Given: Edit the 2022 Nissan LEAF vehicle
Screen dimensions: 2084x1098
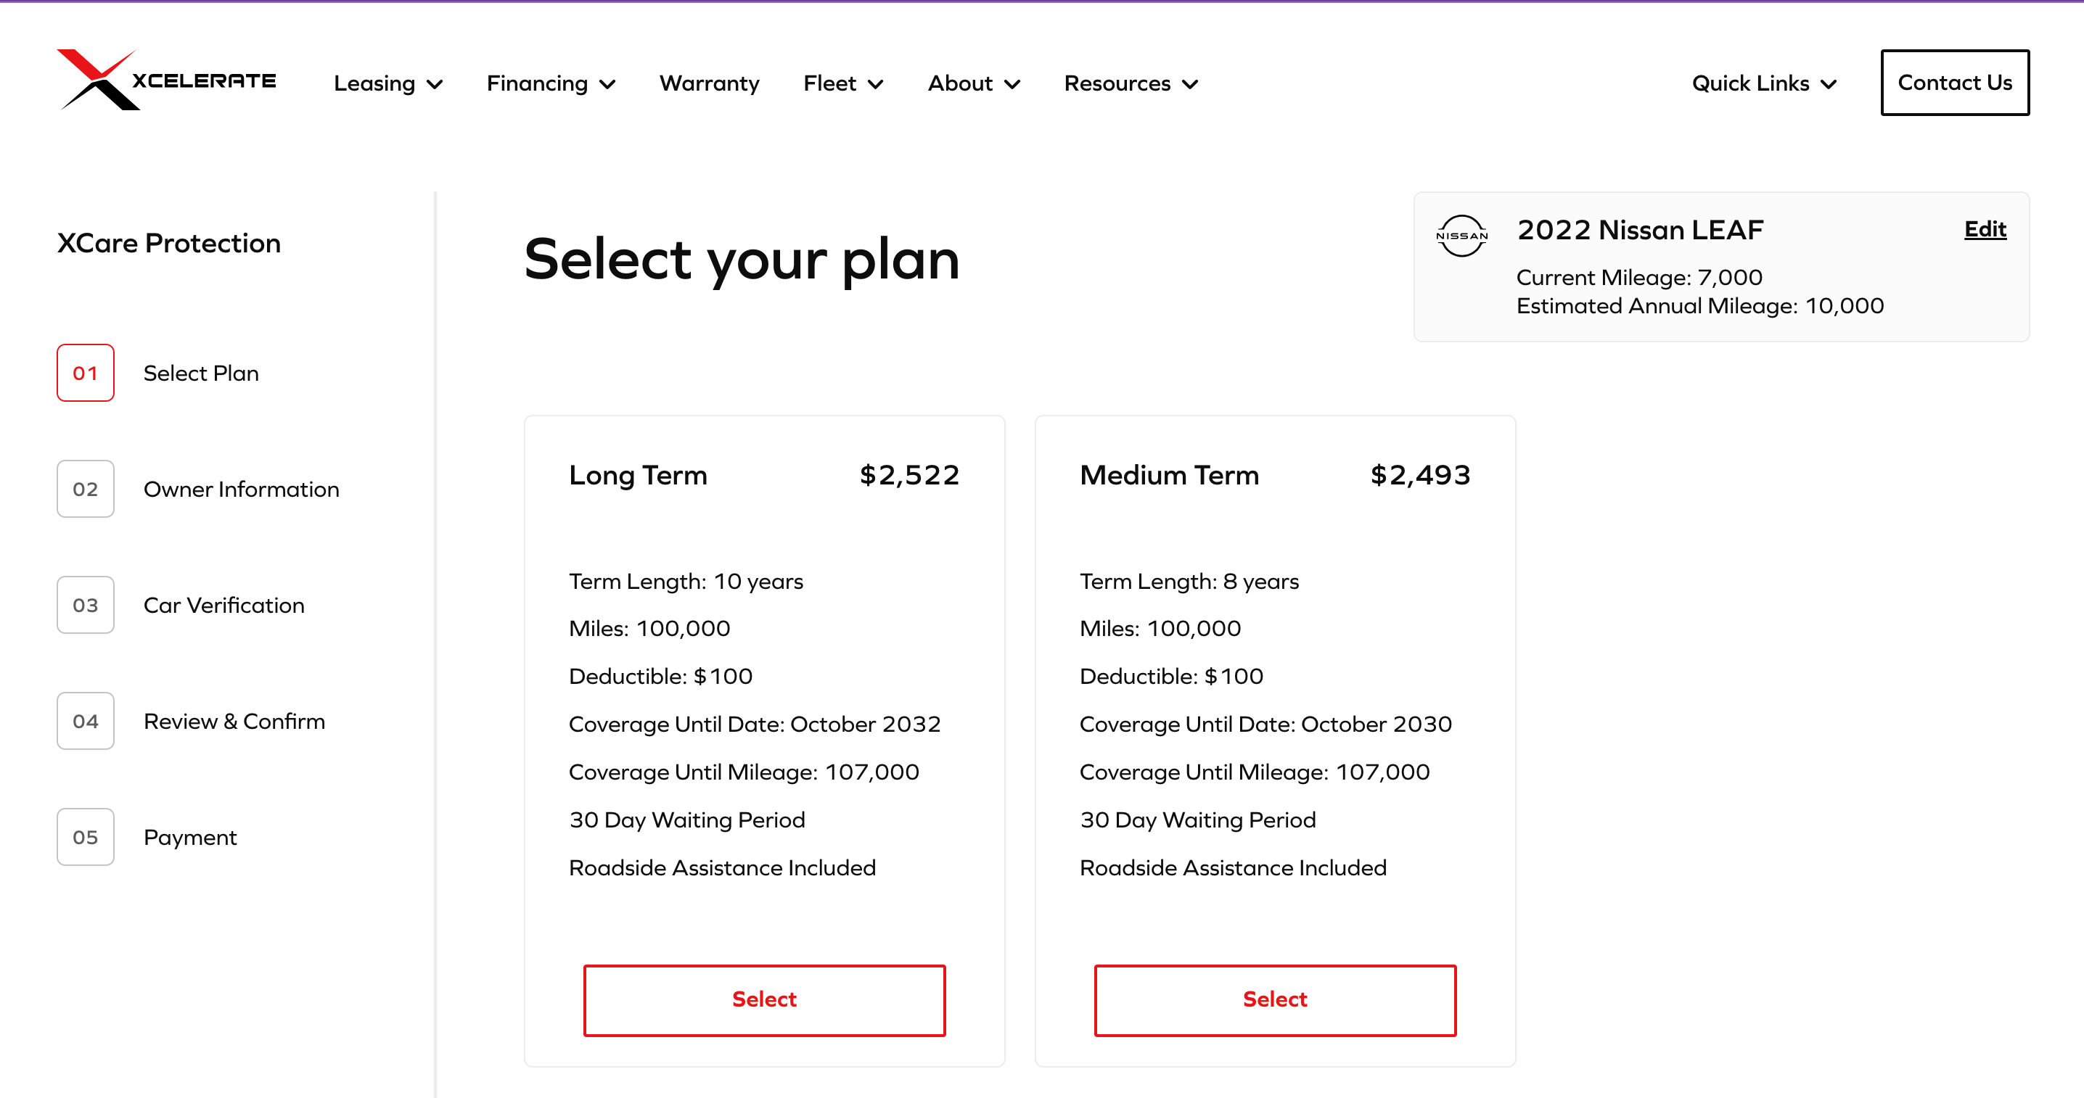Looking at the screenshot, I should tap(1985, 230).
